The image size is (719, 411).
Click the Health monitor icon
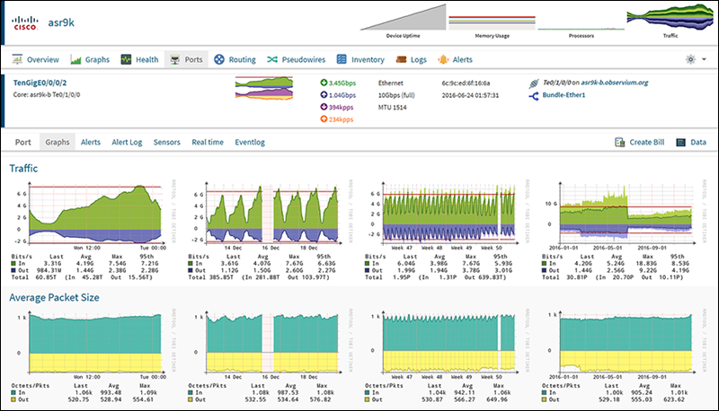pos(126,59)
